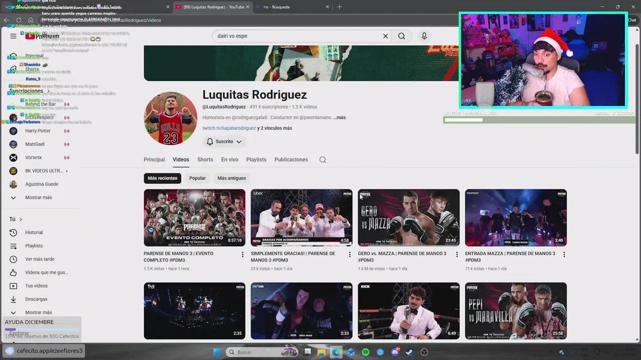Screen dimensions: 641x360
Task: Switch to the Shorts channel tab
Action: pyautogui.click(x=205, y=159)
